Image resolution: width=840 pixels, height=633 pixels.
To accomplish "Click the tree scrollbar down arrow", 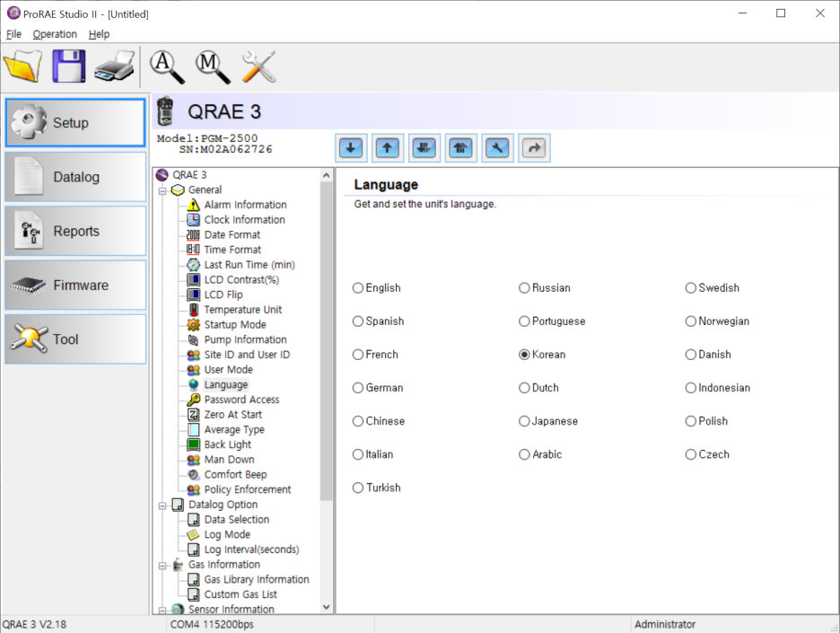I will pos(327,607).
